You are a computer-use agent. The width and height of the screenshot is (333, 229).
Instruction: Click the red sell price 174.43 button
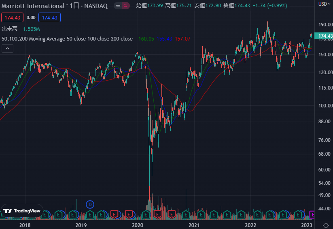click(12, 18)
